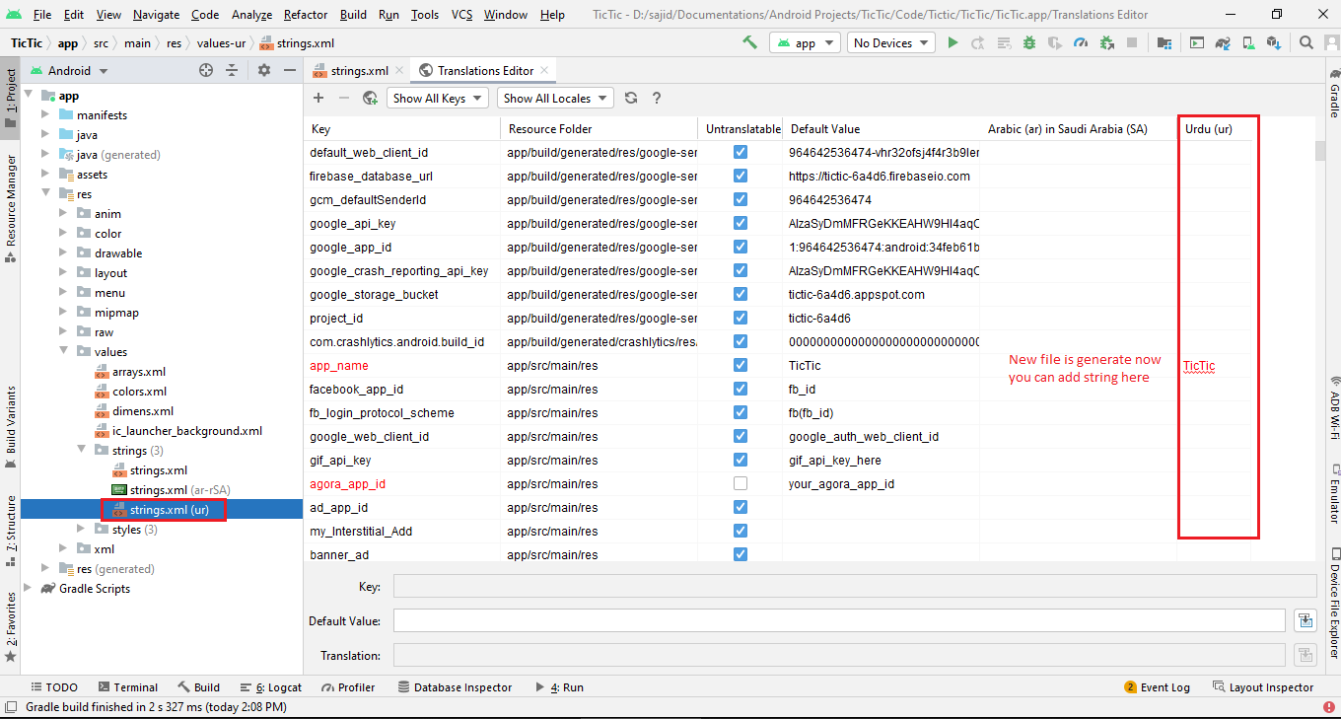Uncheck Untranslatable box for app_name
Viewport: 1341px width, 719px height.
pos(741,365)
